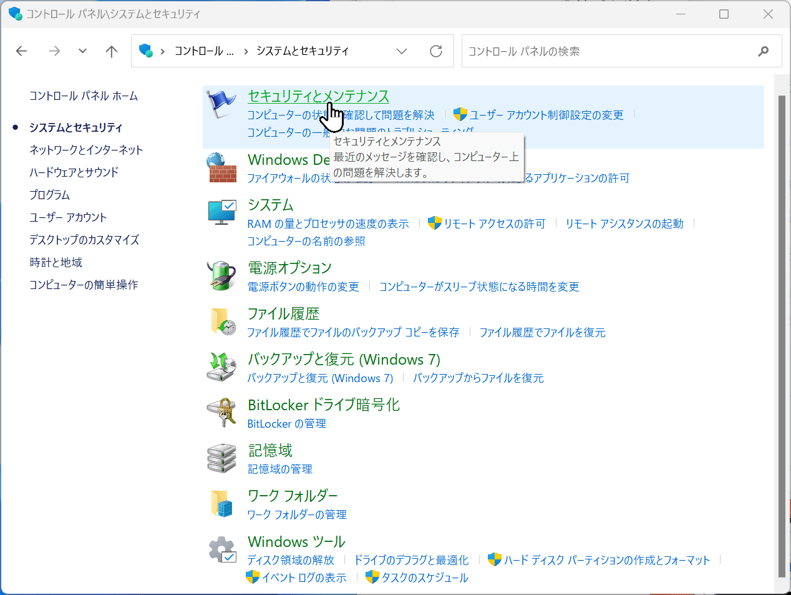Click the search magnifier icon
The height and width of the screenshot is (595, 791).
(x=763, y=51)
